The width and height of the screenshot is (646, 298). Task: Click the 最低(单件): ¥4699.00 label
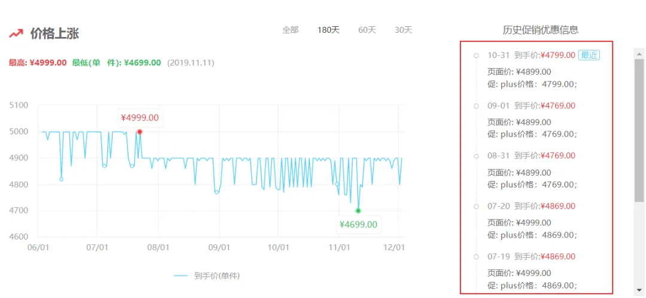[117, 63]
